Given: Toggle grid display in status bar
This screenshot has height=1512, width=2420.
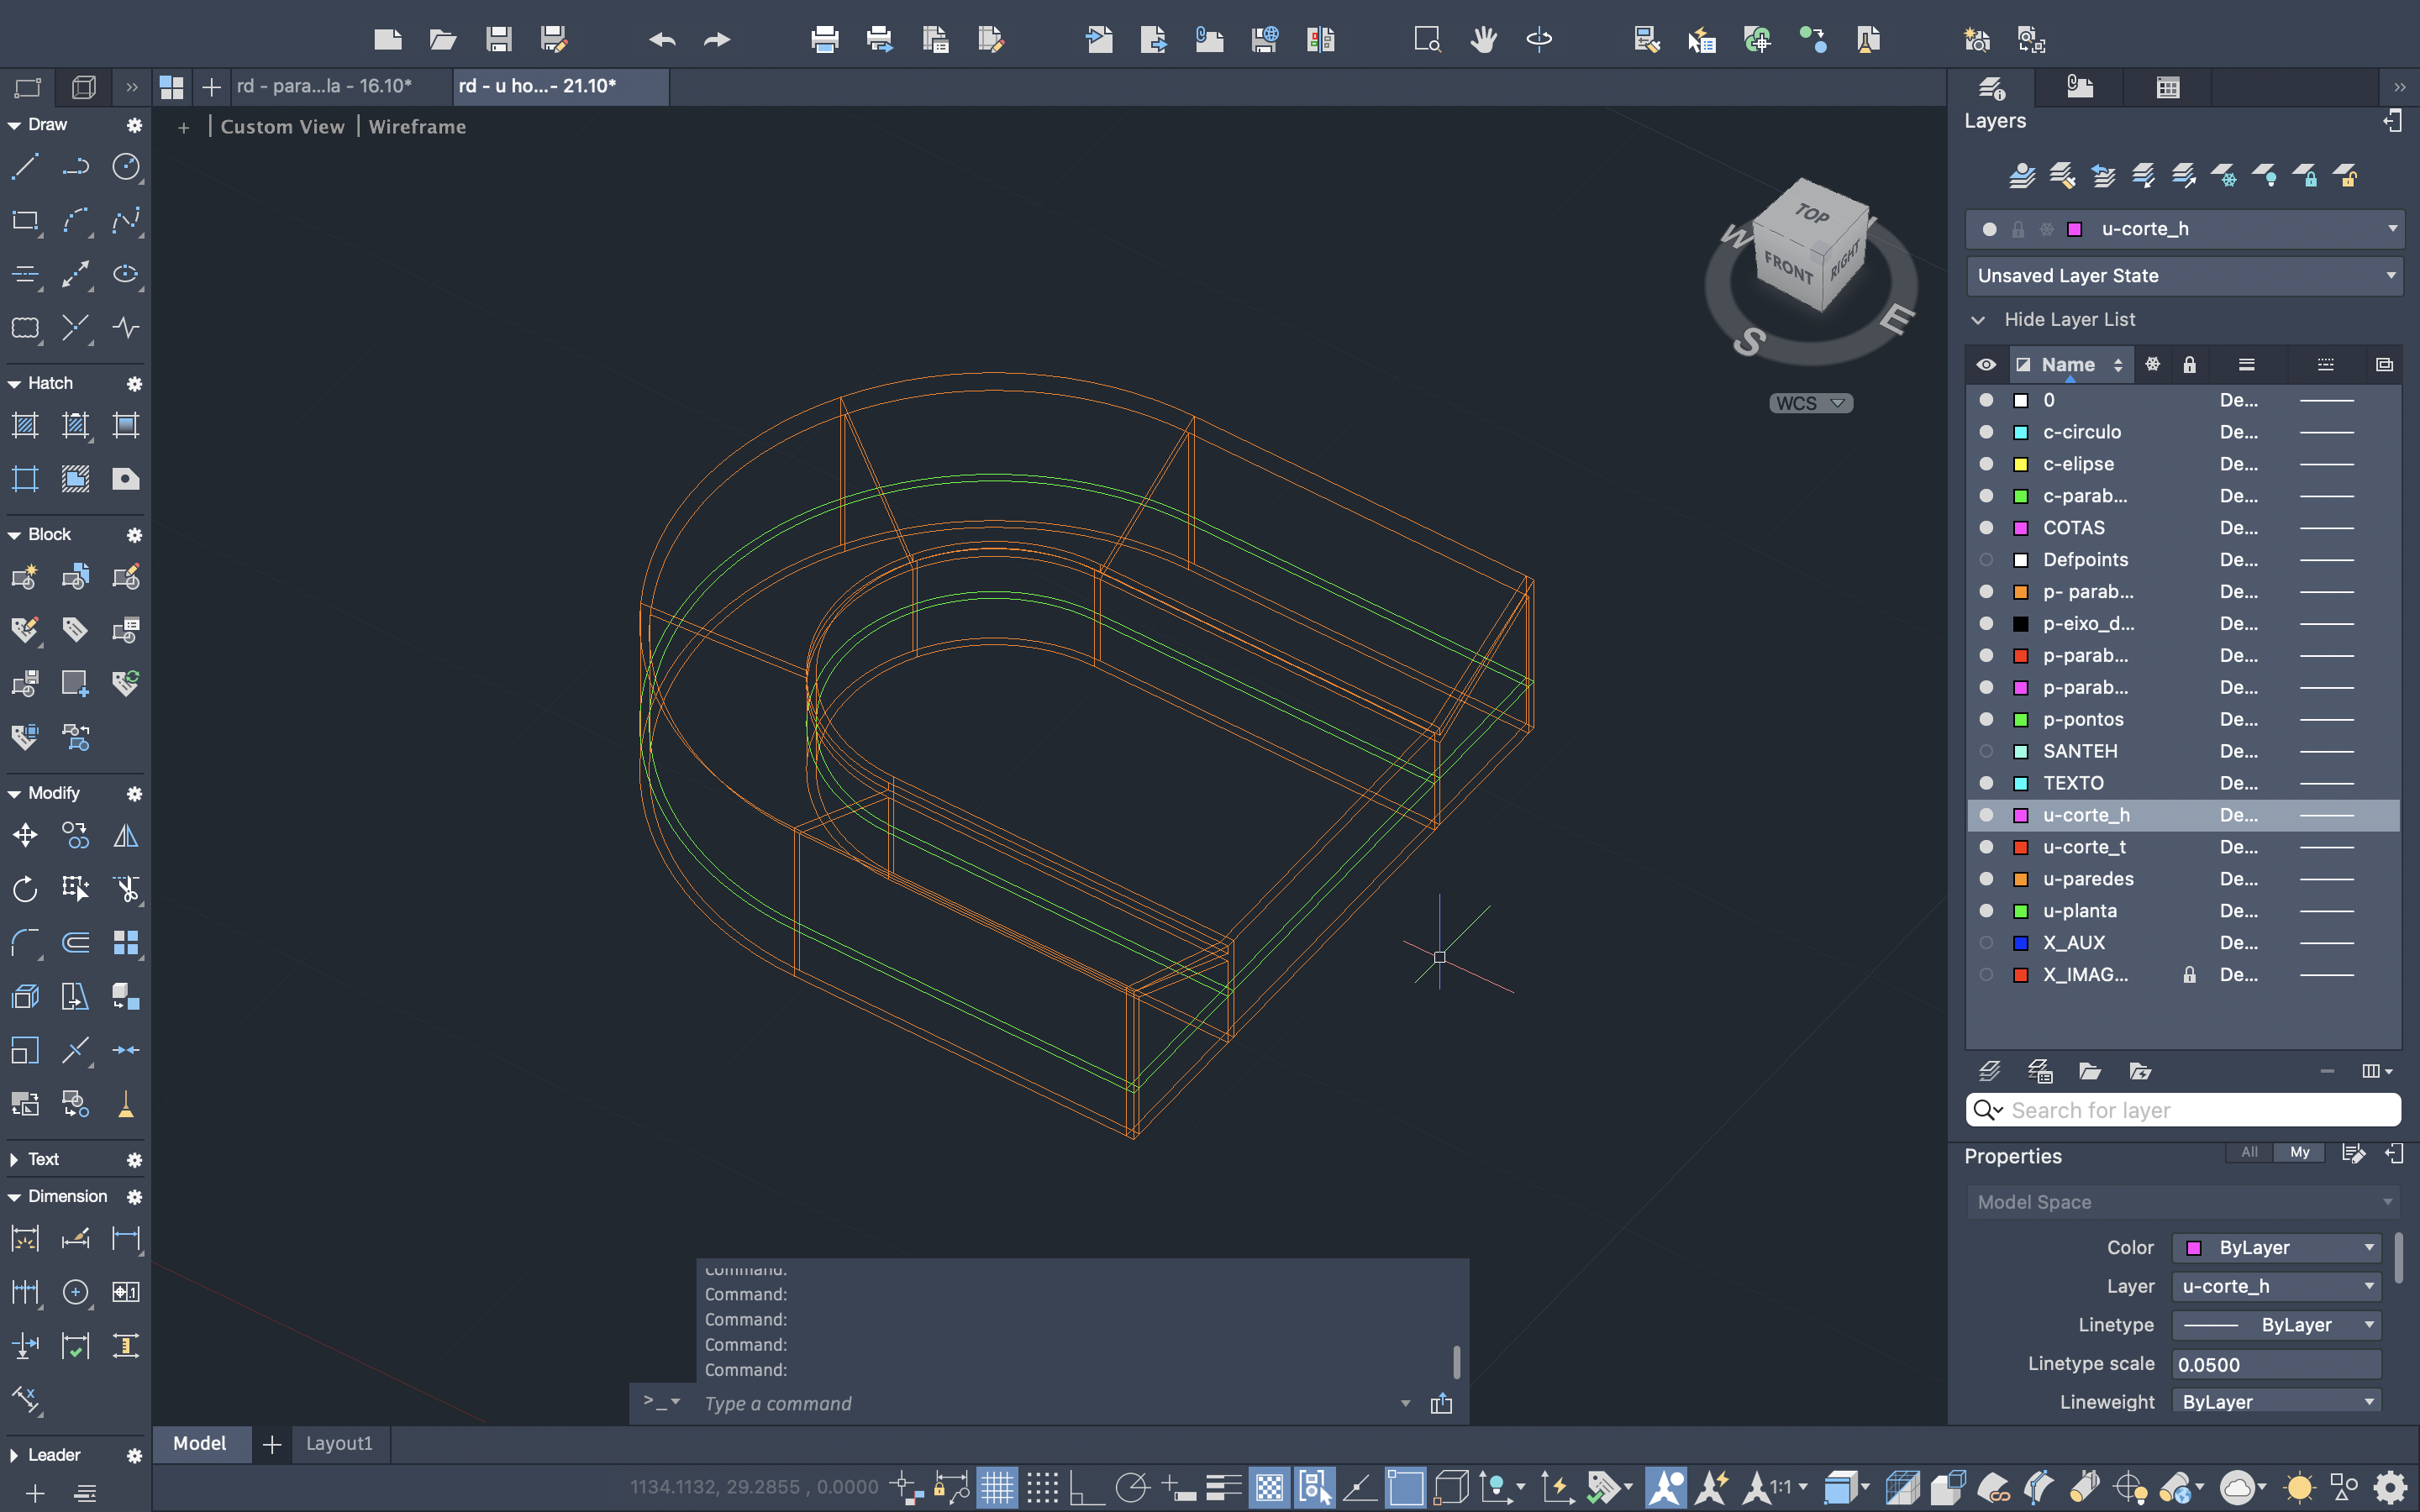Looking at the screenshot, I should pyautogui.click(x=996, y=1487).
